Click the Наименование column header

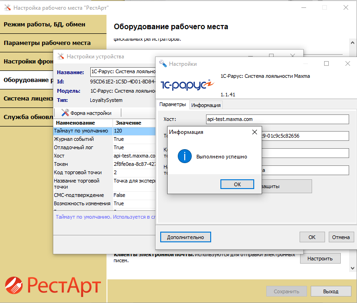(83, 123)
